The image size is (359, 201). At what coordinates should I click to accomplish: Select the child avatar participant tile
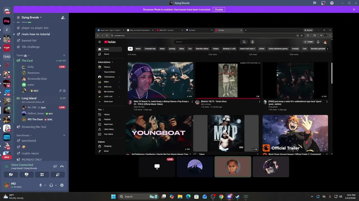pyautogui.click(x=233, y=167)
